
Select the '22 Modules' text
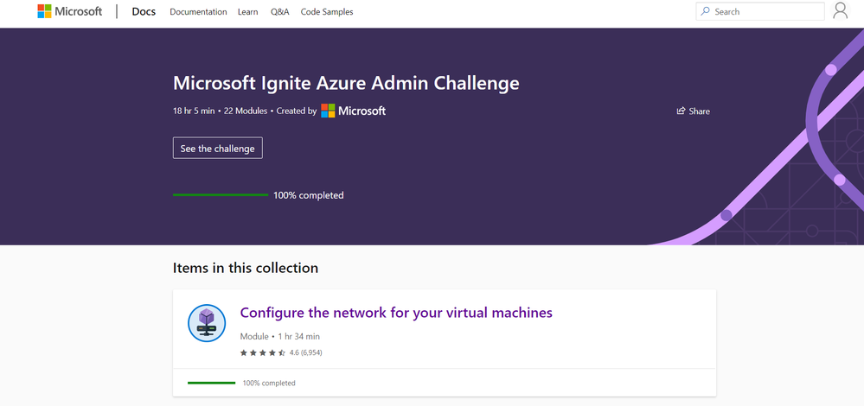click(246, 111)
